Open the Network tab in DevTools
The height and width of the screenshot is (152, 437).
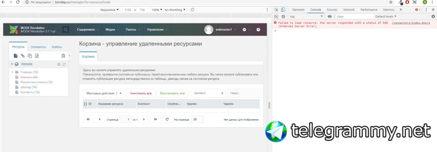[x=349, y=10]
